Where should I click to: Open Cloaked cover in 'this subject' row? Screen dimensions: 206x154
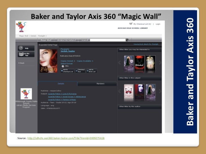(151, 91)
